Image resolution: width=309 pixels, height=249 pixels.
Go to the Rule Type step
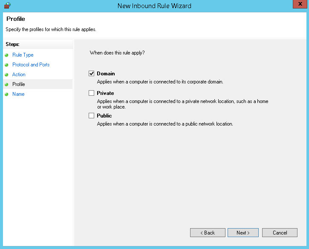(23, 55)
